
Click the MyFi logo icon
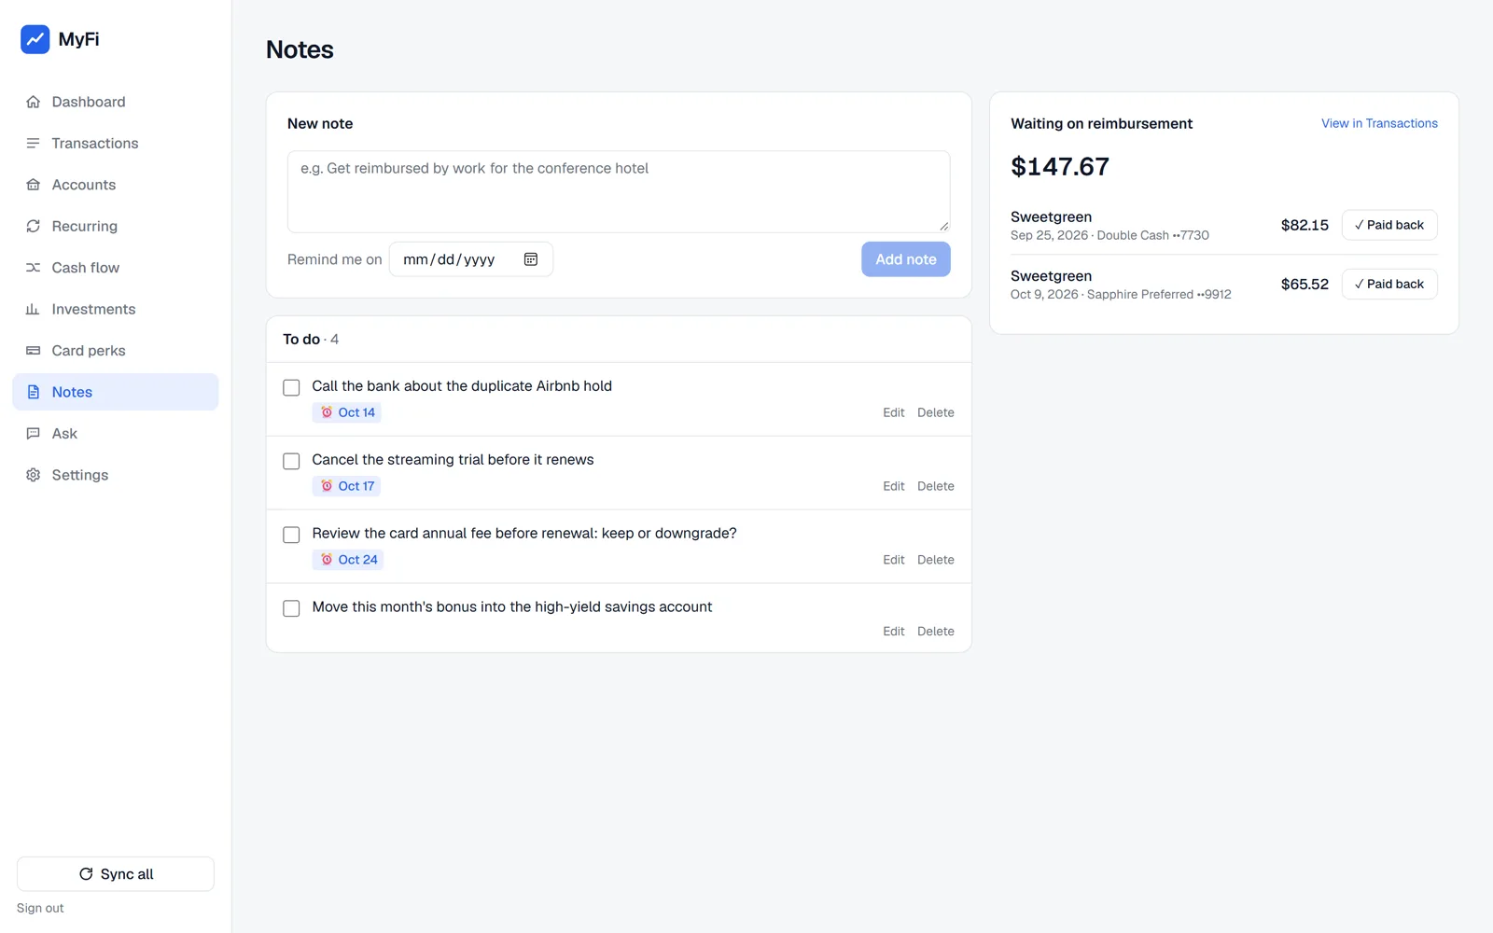point(35,39)
